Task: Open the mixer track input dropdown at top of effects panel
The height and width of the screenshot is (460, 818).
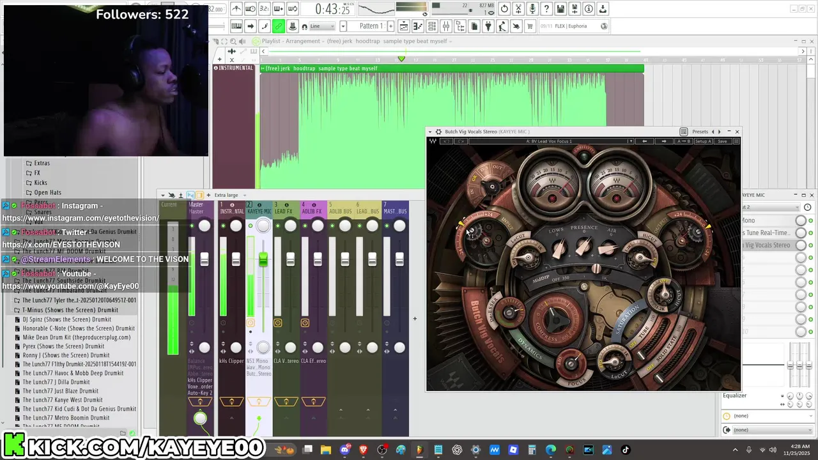Action: pyautogui.click(x=771, y=207)
